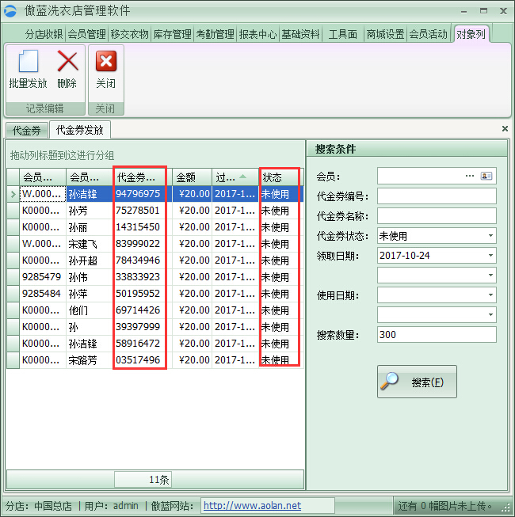Click member name 他们 cell

[90, 310]
